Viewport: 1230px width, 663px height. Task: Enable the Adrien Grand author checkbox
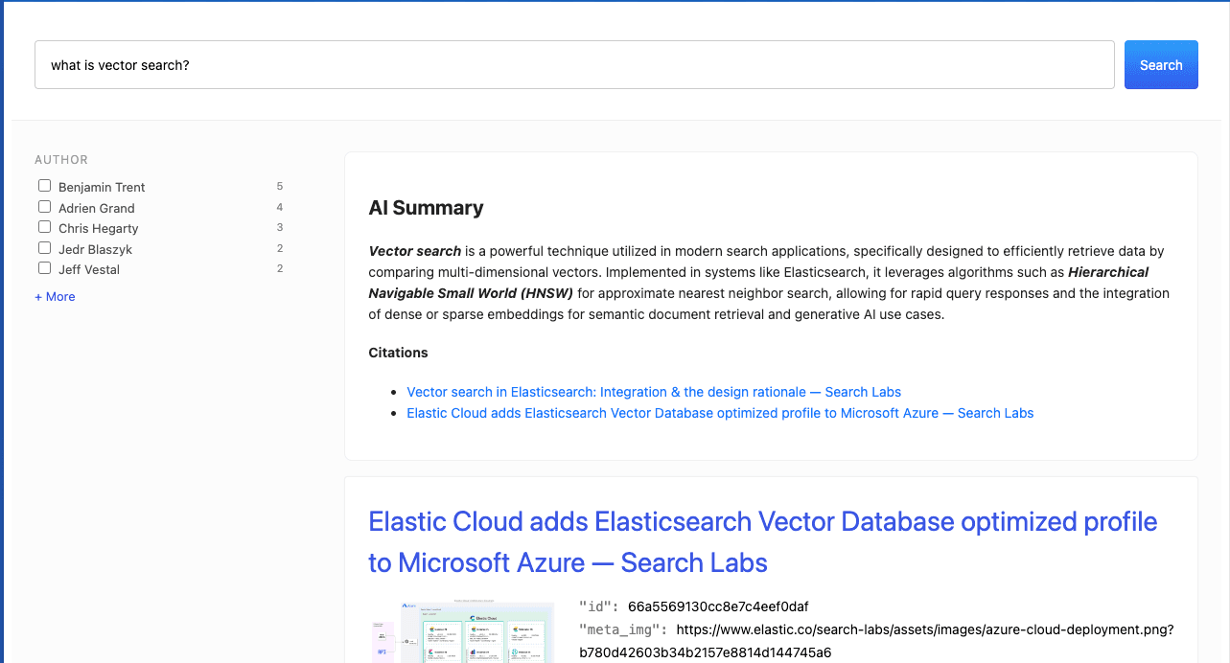(x=44, y=206)
